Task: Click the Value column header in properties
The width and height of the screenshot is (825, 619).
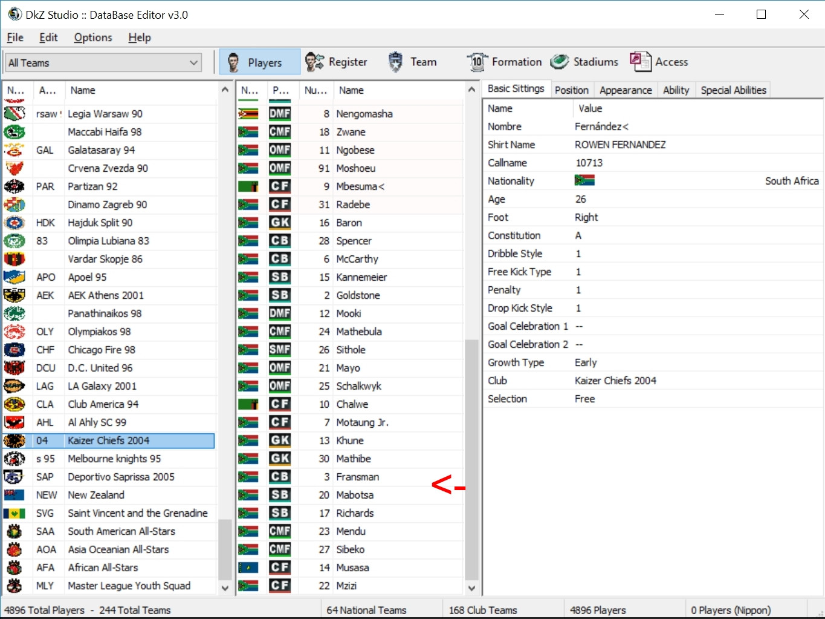Action: point(697,108)
